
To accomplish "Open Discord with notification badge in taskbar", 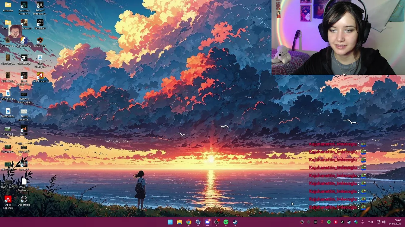I will [207, 222].
